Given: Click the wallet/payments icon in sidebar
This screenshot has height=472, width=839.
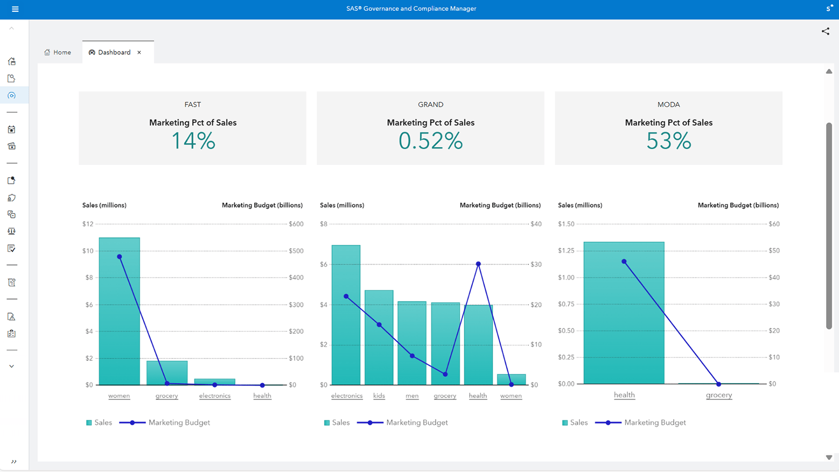Looking at the screenshot, I should click(12, 146).
